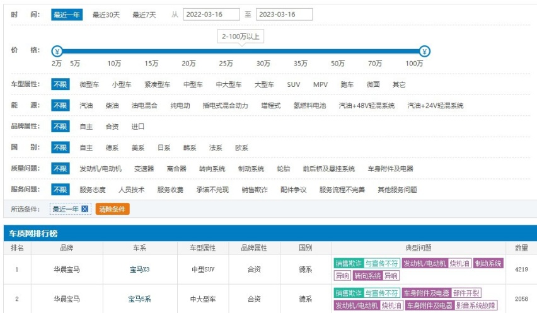Filter service issue by 配件争议
The width and height of the screenshot is (537, 313).
[x=294, y=190]
